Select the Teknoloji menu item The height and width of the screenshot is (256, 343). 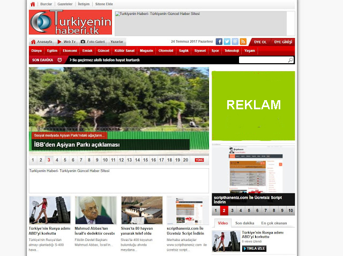point(232,50)
